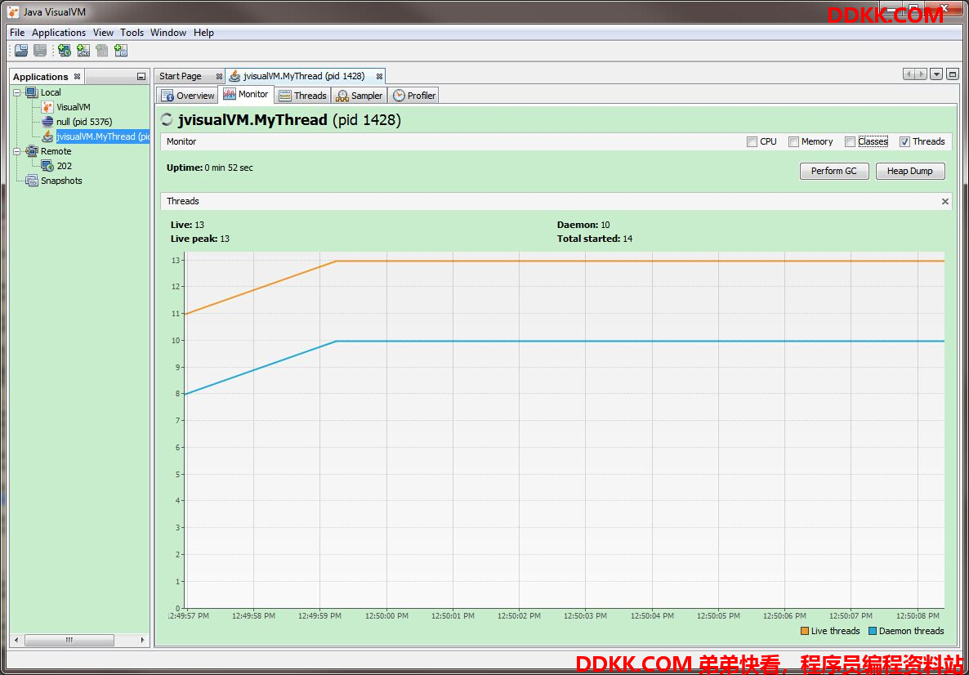Close the Threads chart section
The width and height of the screenshot is (969, 675).
(x=945, y=202)
